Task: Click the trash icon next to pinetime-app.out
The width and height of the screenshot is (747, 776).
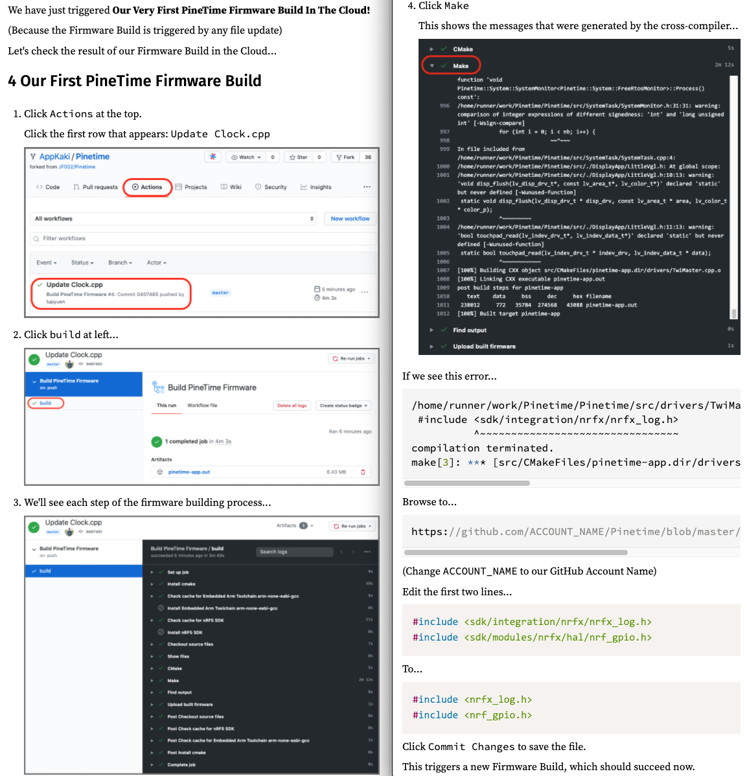Action: (363, 472)
